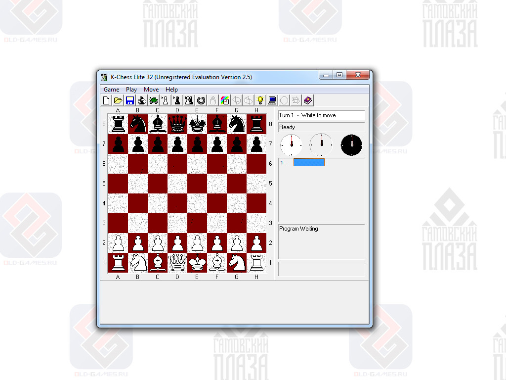Click the empty E4 square

point(197,203)
